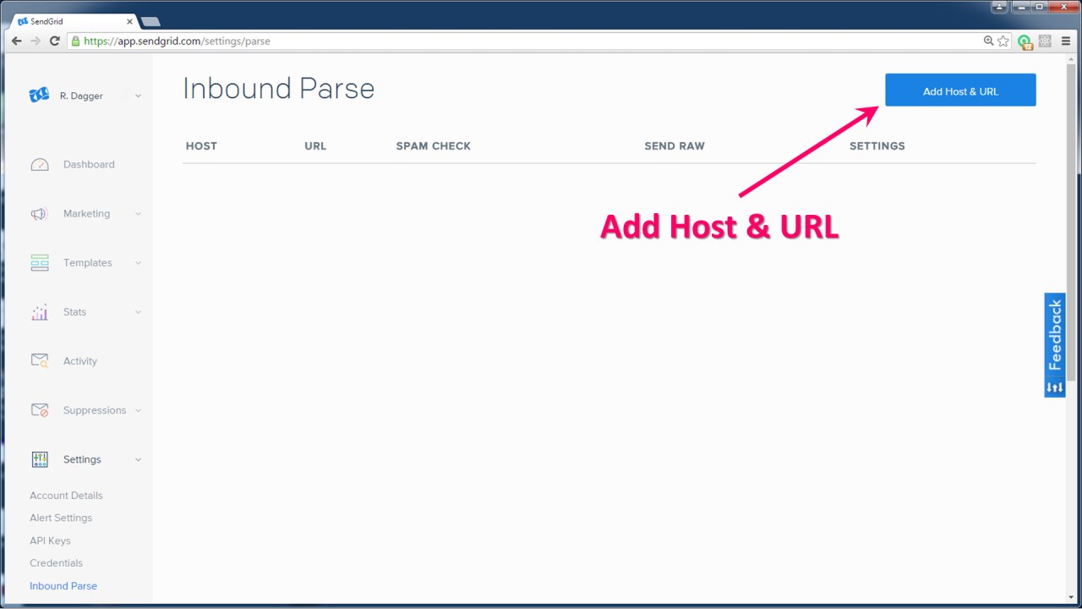Expand the Templates menu chevron
The width and height of the screenshot is (1082, 609).
point(138,263)
